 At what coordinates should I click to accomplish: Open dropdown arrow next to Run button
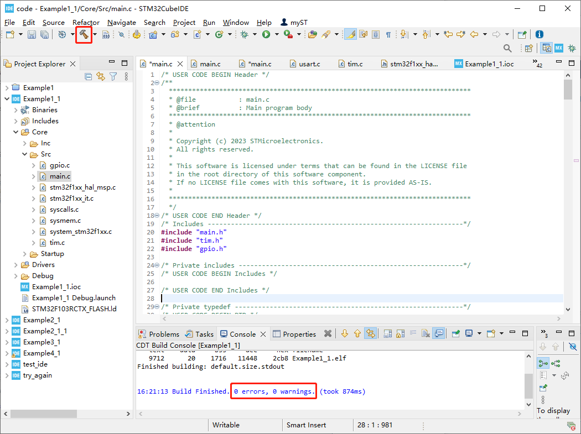click(277, 34)
